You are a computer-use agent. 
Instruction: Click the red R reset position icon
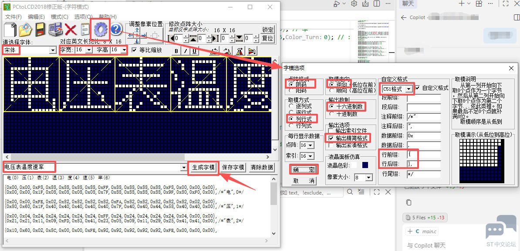[x=137, y=35]
